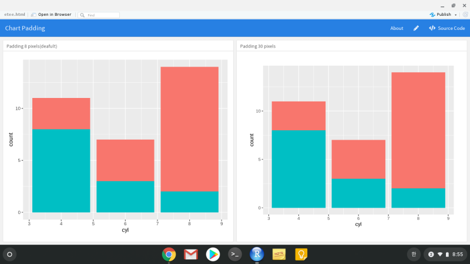Click 'count' axis label on left chart

11,140
